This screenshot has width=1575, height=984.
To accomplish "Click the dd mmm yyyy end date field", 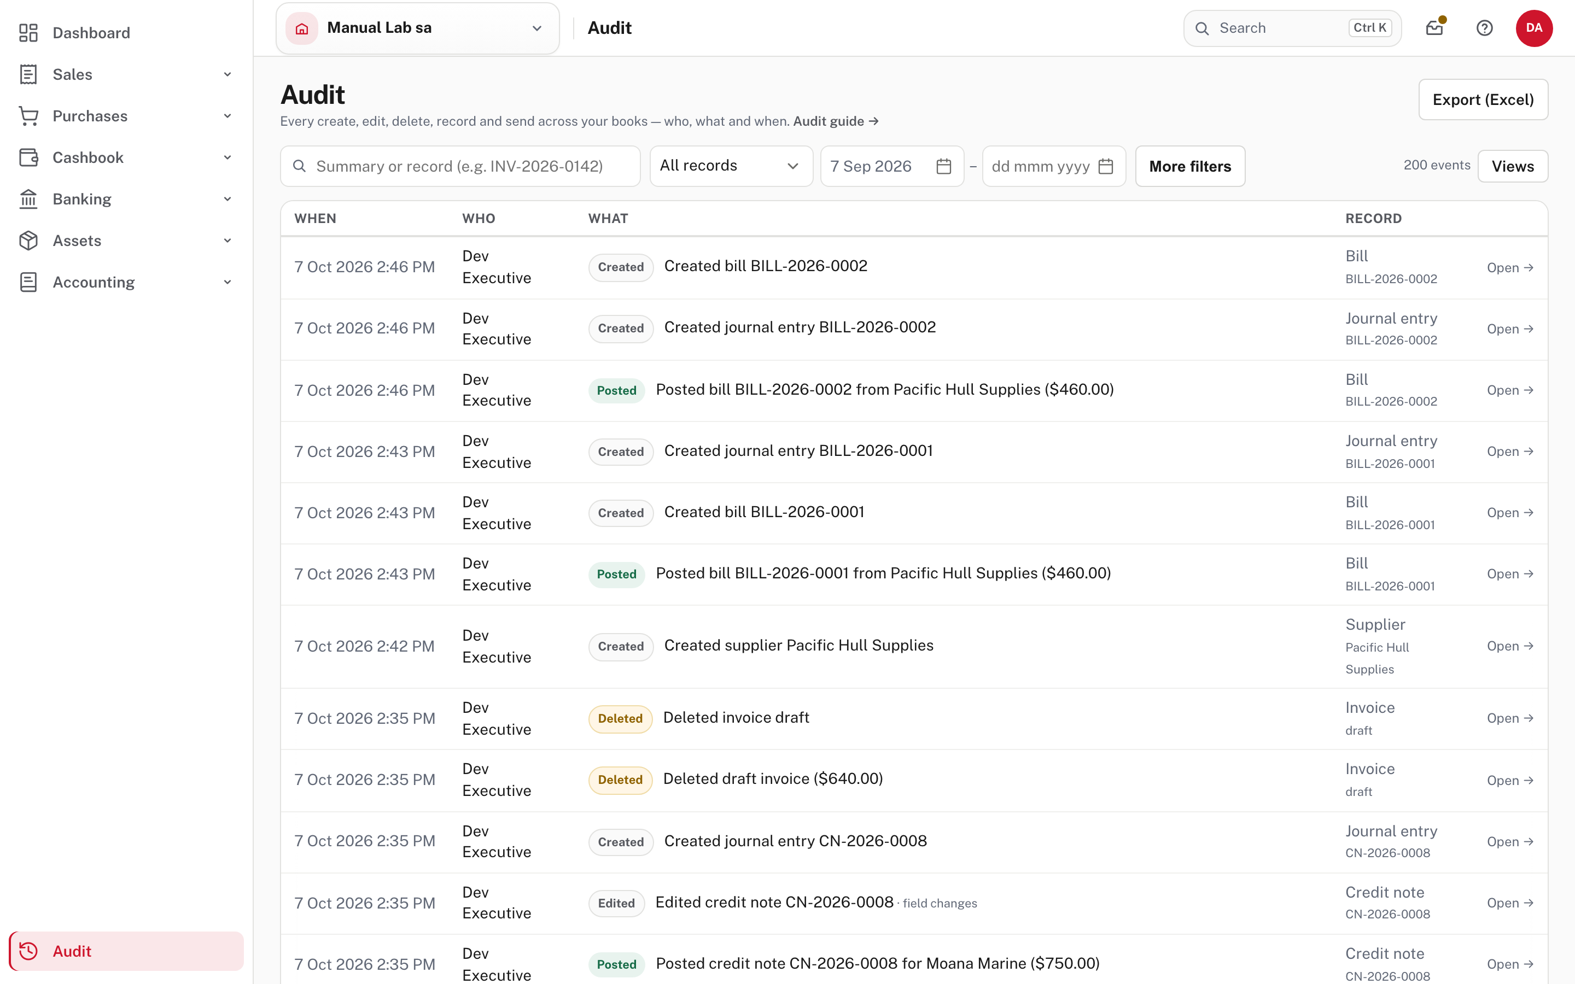I will coord(1054,166).
